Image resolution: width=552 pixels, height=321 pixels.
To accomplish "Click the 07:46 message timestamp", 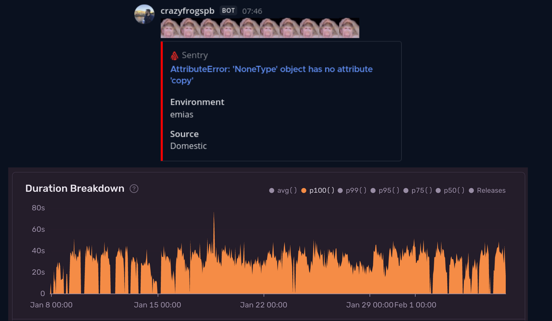I will (252, 11).
